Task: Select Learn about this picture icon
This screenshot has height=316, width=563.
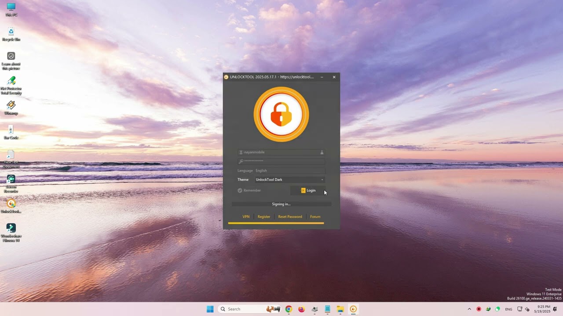Action: 11,61
